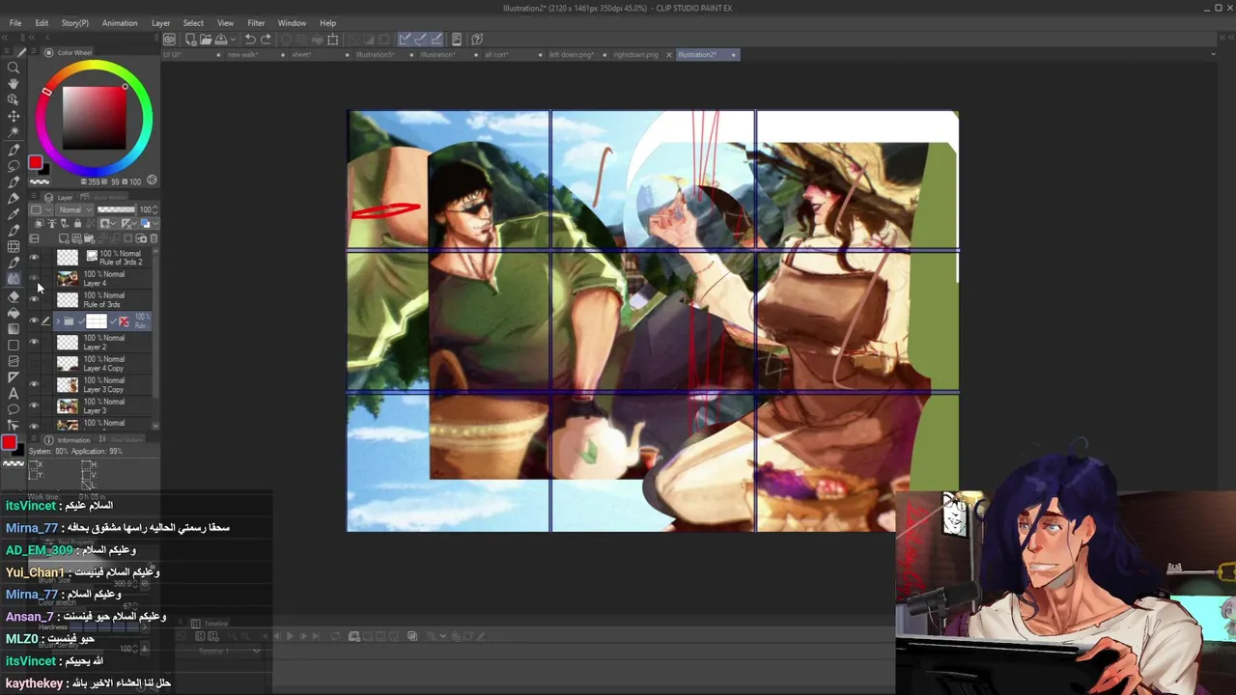The image size is (1236, 695).
Task: Open the layer blend mode Normal dropdown
Action: (x=74, y=209)
